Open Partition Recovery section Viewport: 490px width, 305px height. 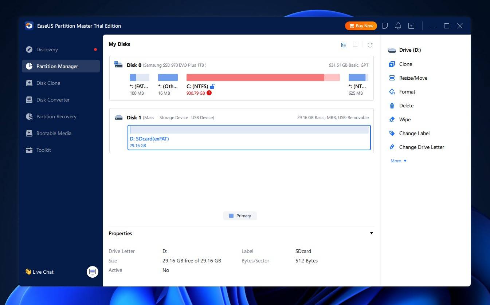[x=60, y=116]
